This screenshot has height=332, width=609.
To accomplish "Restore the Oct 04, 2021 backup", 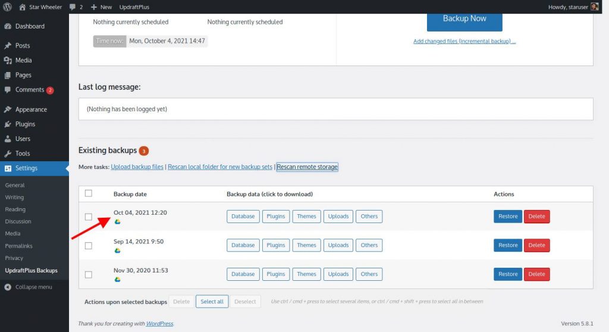I will pos(508,217).
